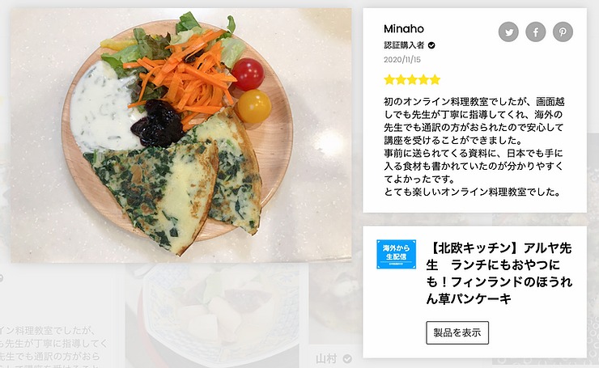
Task: Share this review on Twitter
Action: click(x=508, y=32)
